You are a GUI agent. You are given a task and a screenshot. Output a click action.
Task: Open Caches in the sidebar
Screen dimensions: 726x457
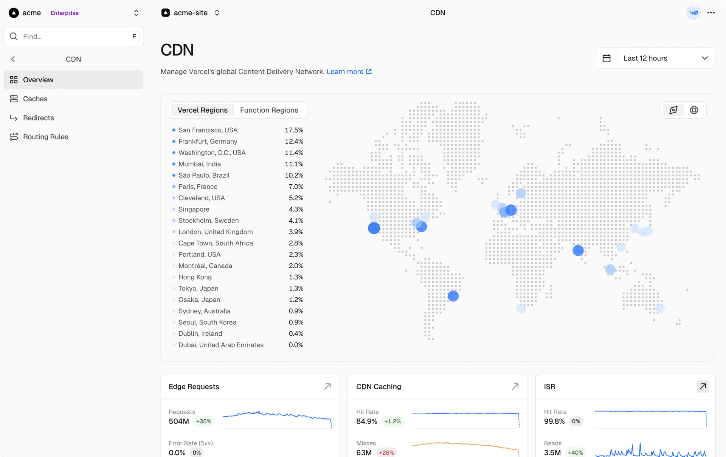tap(35, 99)
